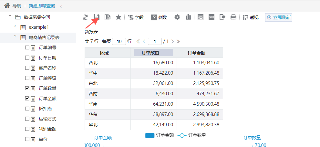Screen dimensions: 320x147
Task: Click the 东北 region cell
Action: point(108,83)
